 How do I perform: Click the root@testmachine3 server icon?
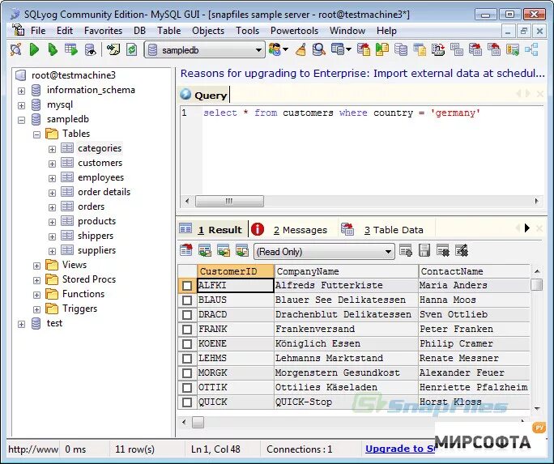(x=21, y=74)
